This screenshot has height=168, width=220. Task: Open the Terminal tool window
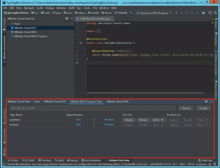point(45,160)
